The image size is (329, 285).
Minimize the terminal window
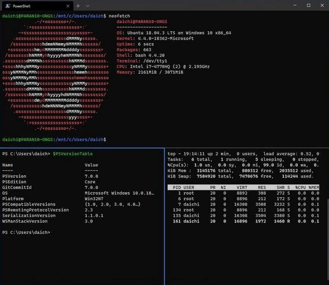(295, 5)
